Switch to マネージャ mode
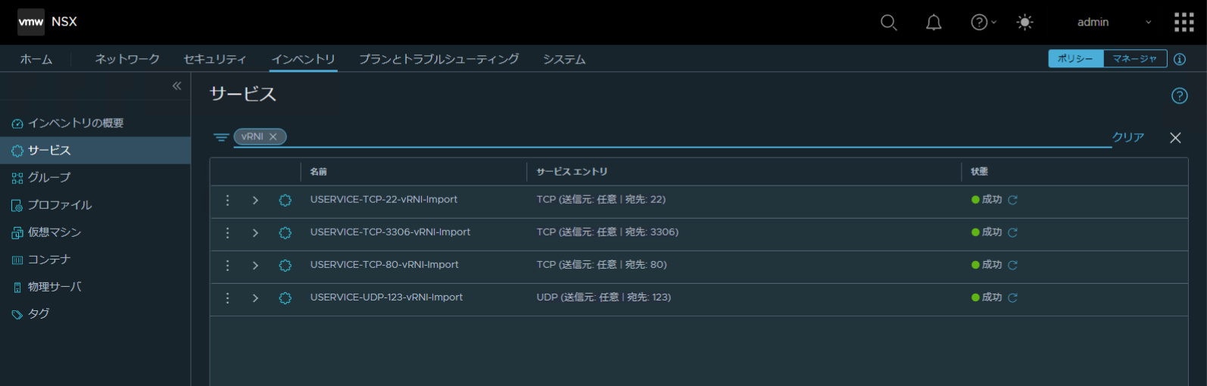 (1134, 59)
